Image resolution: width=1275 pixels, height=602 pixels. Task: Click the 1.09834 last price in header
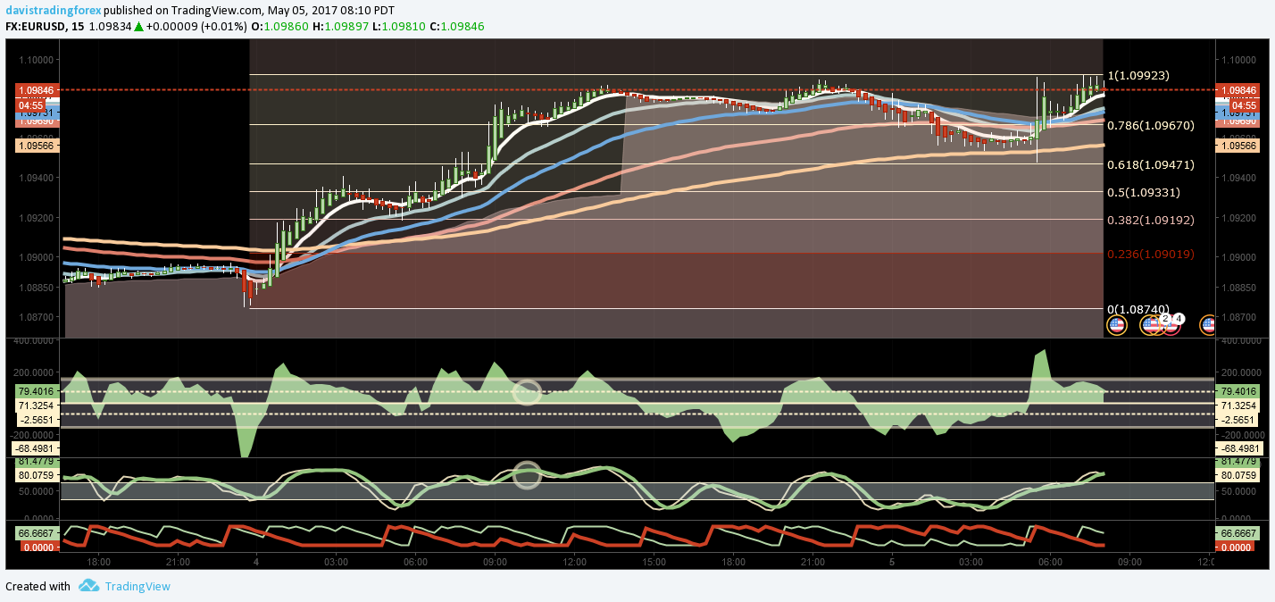[x=112, y=27]
